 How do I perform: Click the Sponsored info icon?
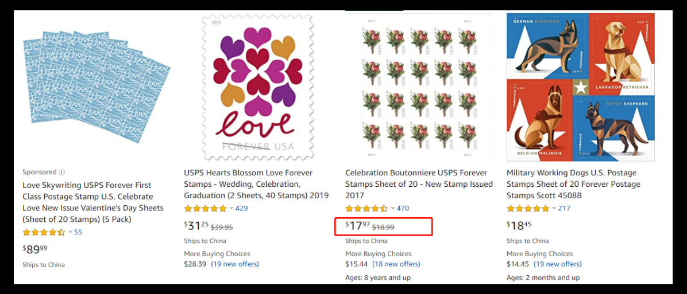62,173
